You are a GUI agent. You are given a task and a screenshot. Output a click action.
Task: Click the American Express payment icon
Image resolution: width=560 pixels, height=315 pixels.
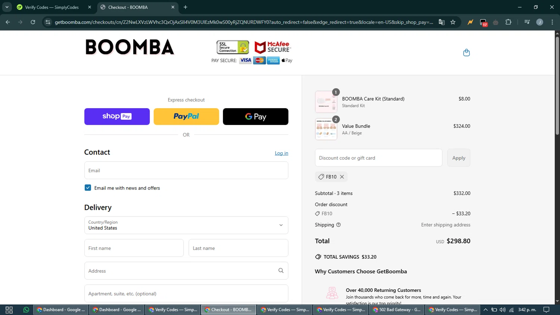(x=273, y=60)
